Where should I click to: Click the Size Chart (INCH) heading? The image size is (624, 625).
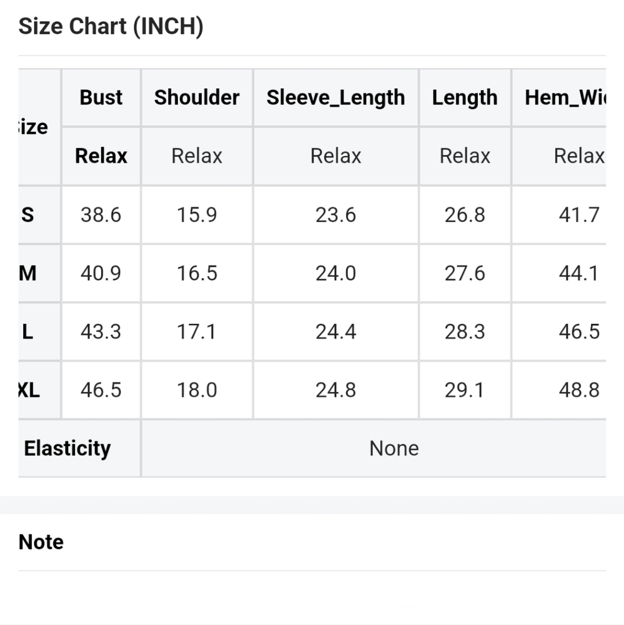(x=111, y=27)
